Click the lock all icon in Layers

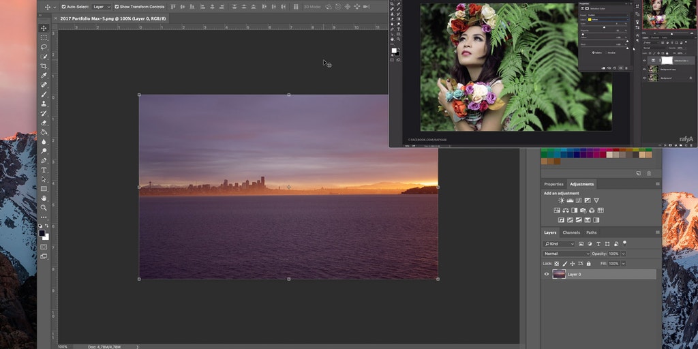click(x=588, y=263)
